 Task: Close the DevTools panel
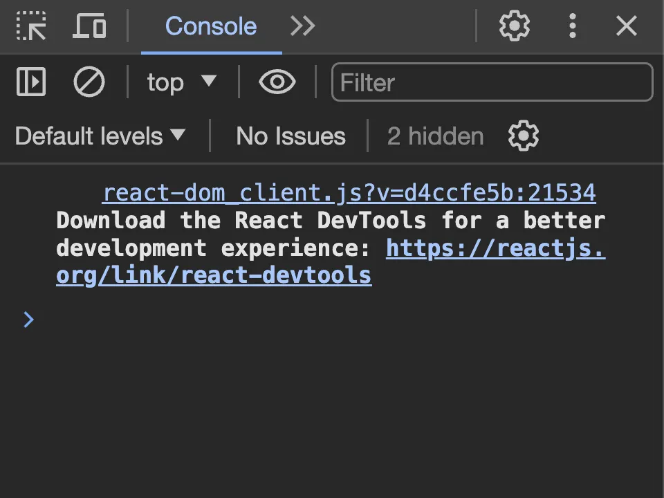(x=627, y=26)
